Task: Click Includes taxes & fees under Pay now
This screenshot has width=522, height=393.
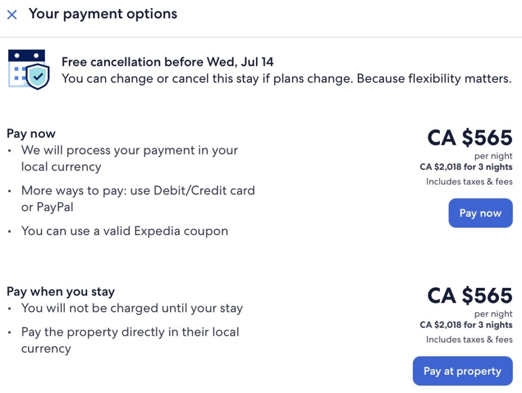Action: tap(468, 182)
